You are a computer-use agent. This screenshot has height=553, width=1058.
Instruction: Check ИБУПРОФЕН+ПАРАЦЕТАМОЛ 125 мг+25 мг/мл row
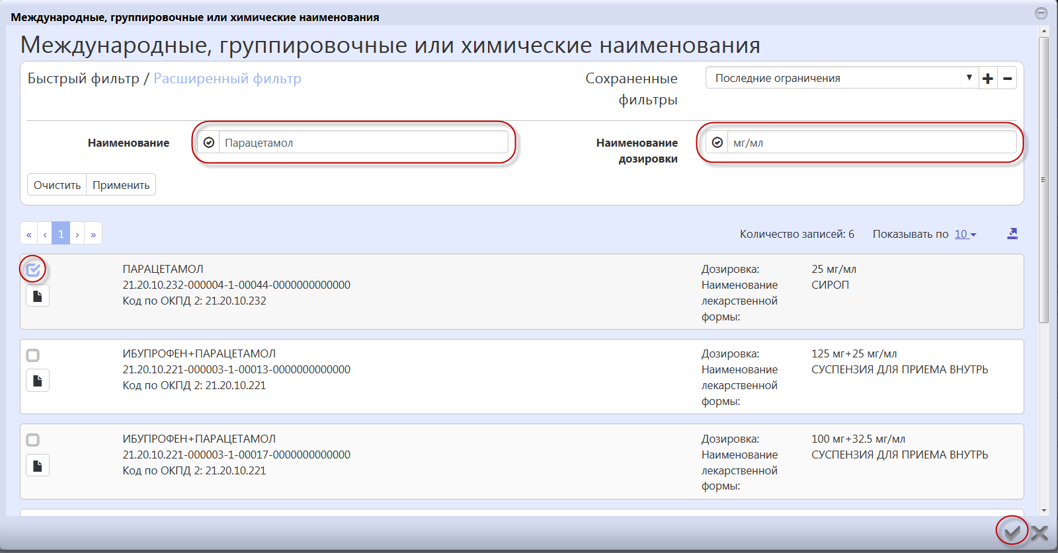point(32,355)
